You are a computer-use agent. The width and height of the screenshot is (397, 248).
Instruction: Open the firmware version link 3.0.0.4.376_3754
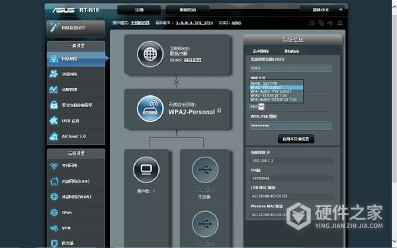pos(194,22)
